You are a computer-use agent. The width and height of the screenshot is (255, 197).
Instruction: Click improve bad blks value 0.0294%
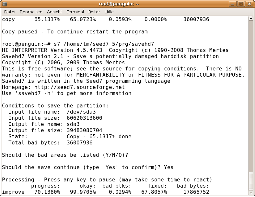[120, 192]
